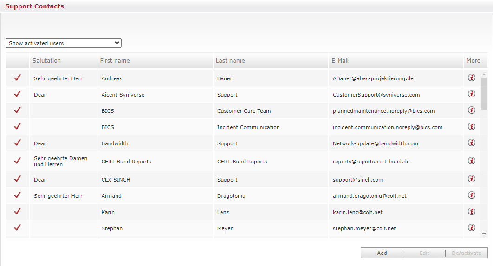
Task: Select the karin.lenz@colt.net email cell
Action: coord(357,212)
